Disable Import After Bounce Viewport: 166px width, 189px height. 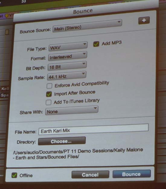point(49,94)
